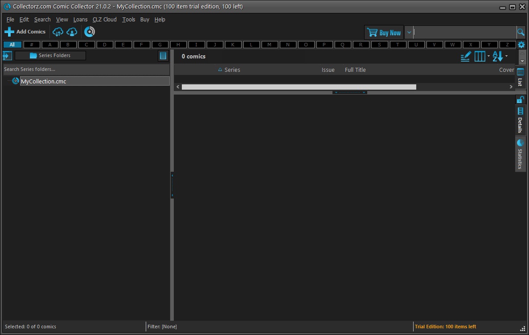The image size is (529, 335).
Task: Open alphabet bar settings gear
Action: (x=521, y=45)
